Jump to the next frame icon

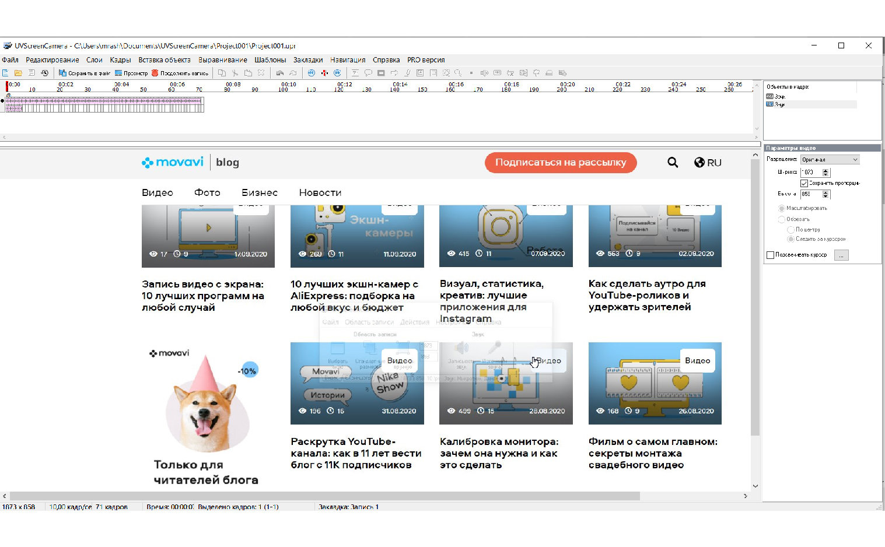(337, 73)
